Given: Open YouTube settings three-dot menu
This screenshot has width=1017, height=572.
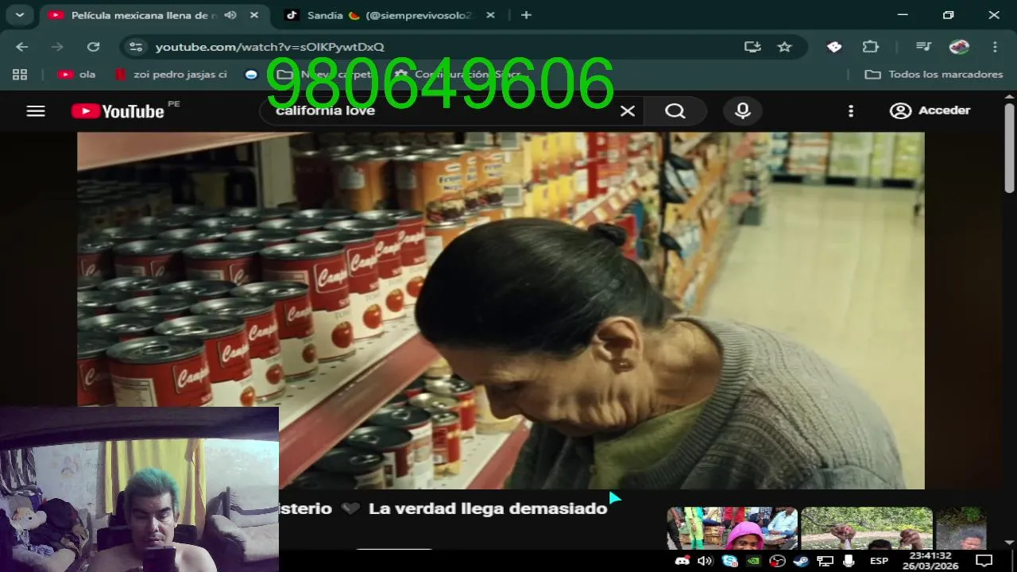Looking at the screenshot, I should click(851, 111).
